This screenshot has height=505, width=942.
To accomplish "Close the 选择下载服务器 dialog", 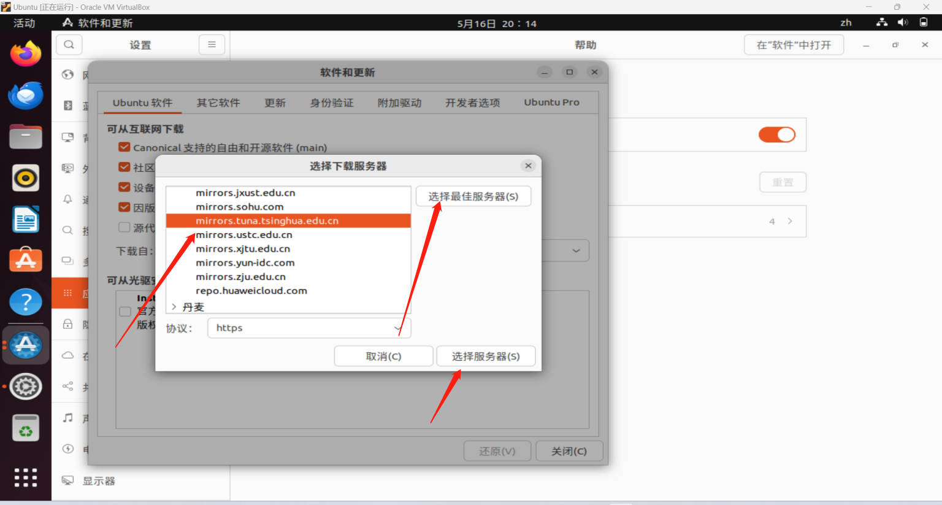I will [x=528, y=166].
